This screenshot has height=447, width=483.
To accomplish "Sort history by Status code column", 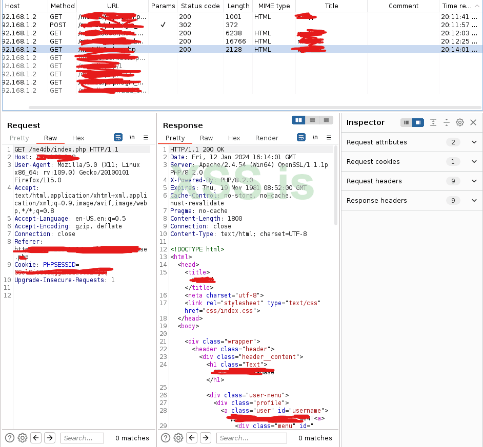I will click(200, 6).
